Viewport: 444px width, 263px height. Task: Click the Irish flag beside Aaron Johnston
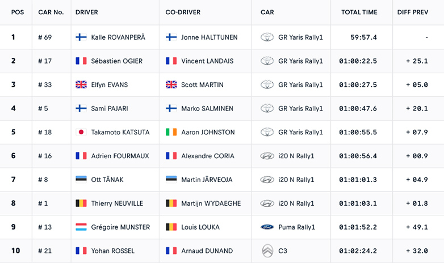coord(171,132)
